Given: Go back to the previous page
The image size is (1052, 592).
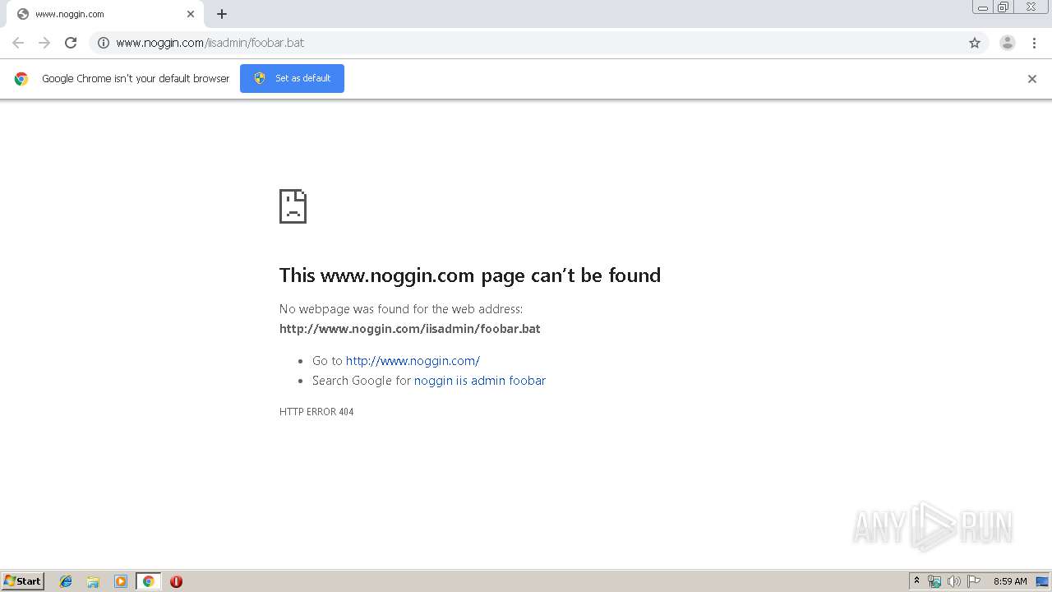Looking at the screenshot, I should [18, 43].
